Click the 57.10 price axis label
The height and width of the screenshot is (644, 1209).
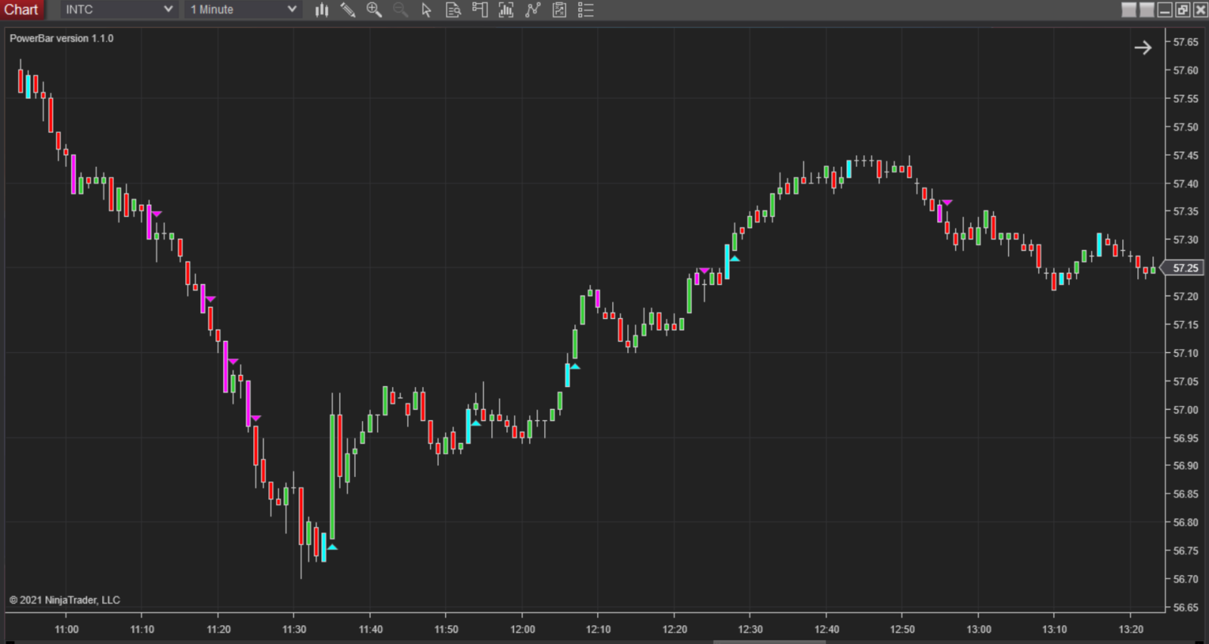click(1186, 353)
